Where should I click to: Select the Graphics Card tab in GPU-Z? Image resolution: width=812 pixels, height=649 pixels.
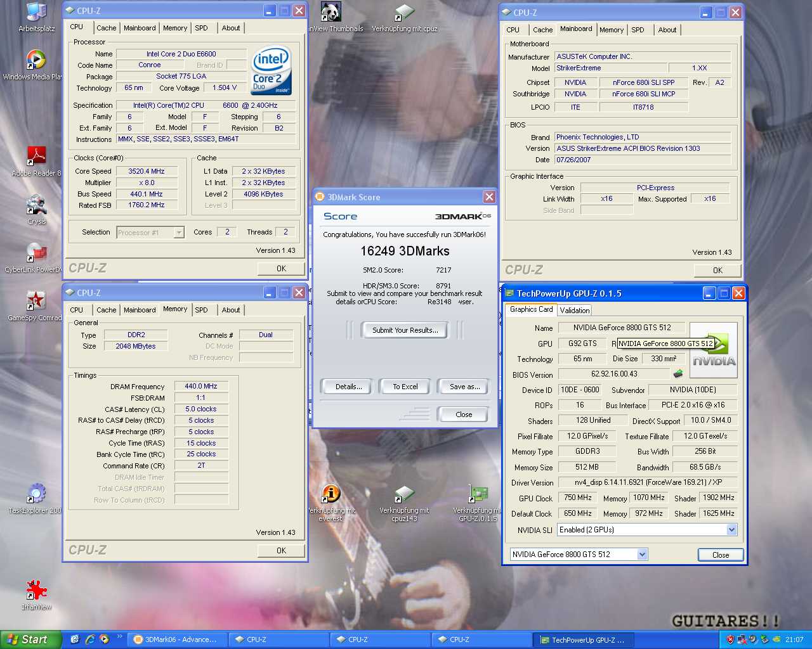532,309
